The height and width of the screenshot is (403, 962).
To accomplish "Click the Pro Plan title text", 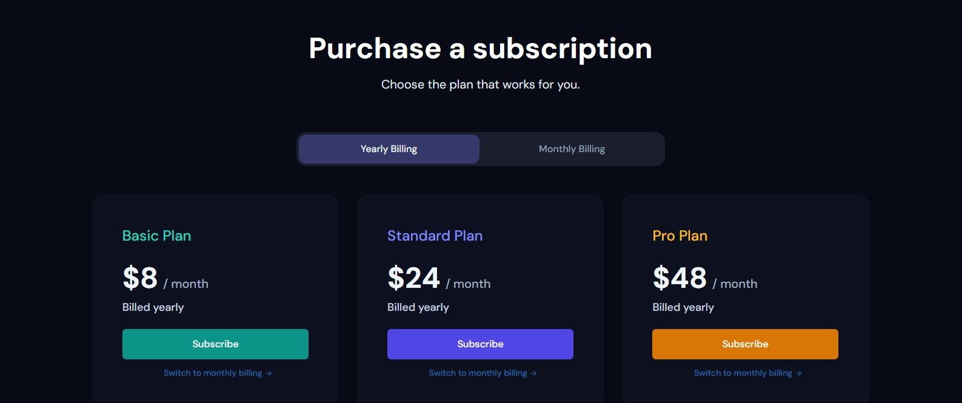I will tap(680, 236).
